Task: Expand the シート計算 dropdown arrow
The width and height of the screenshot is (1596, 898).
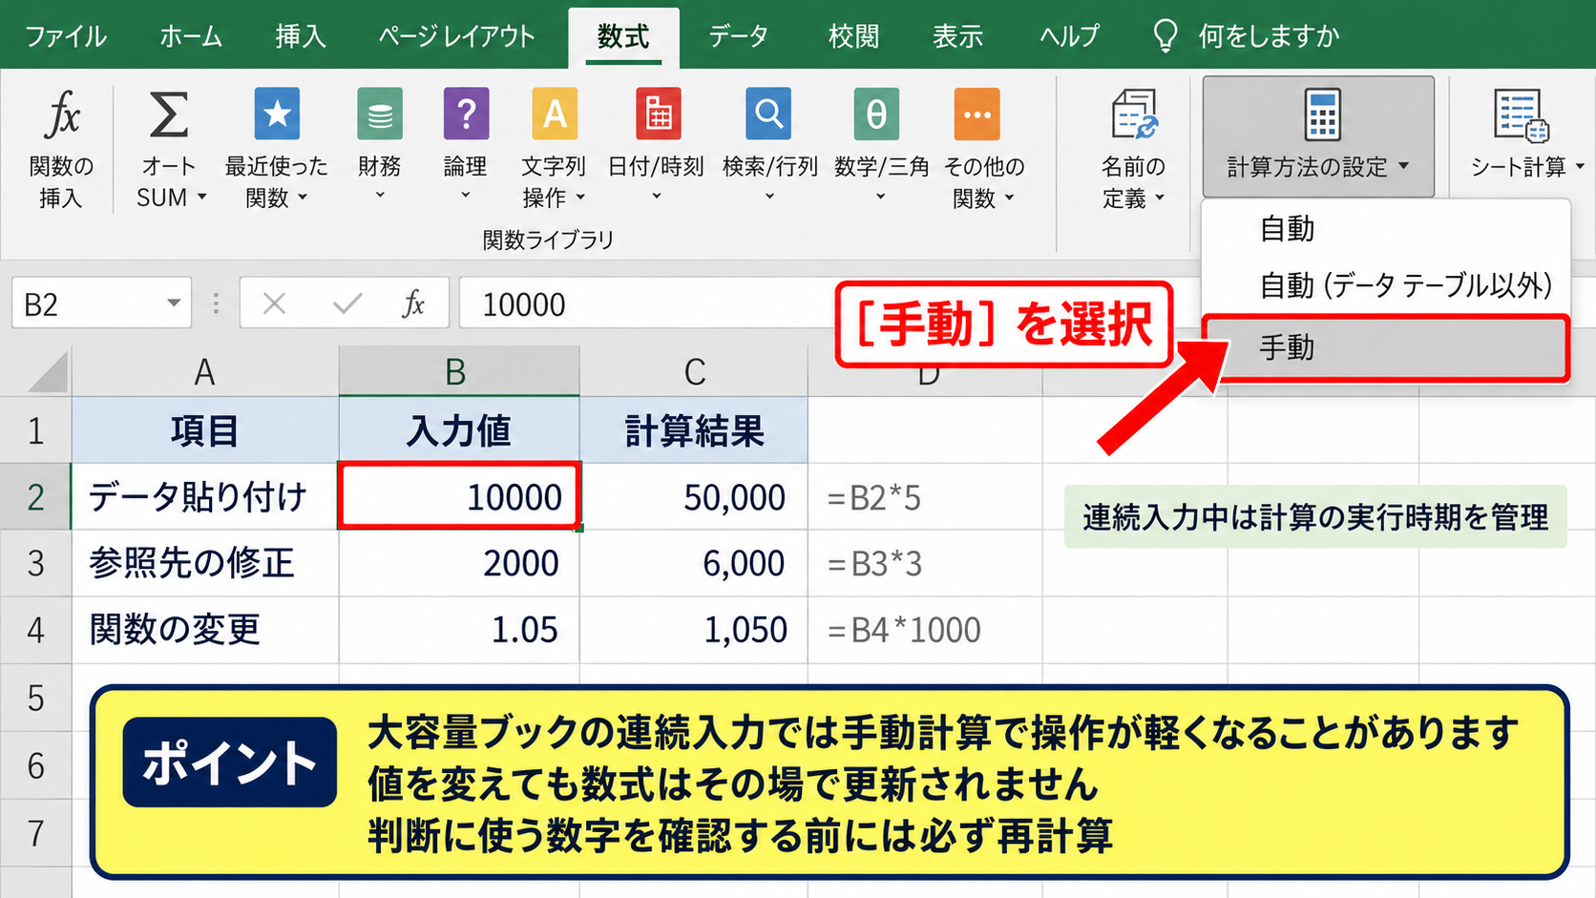Action: 1580,166
